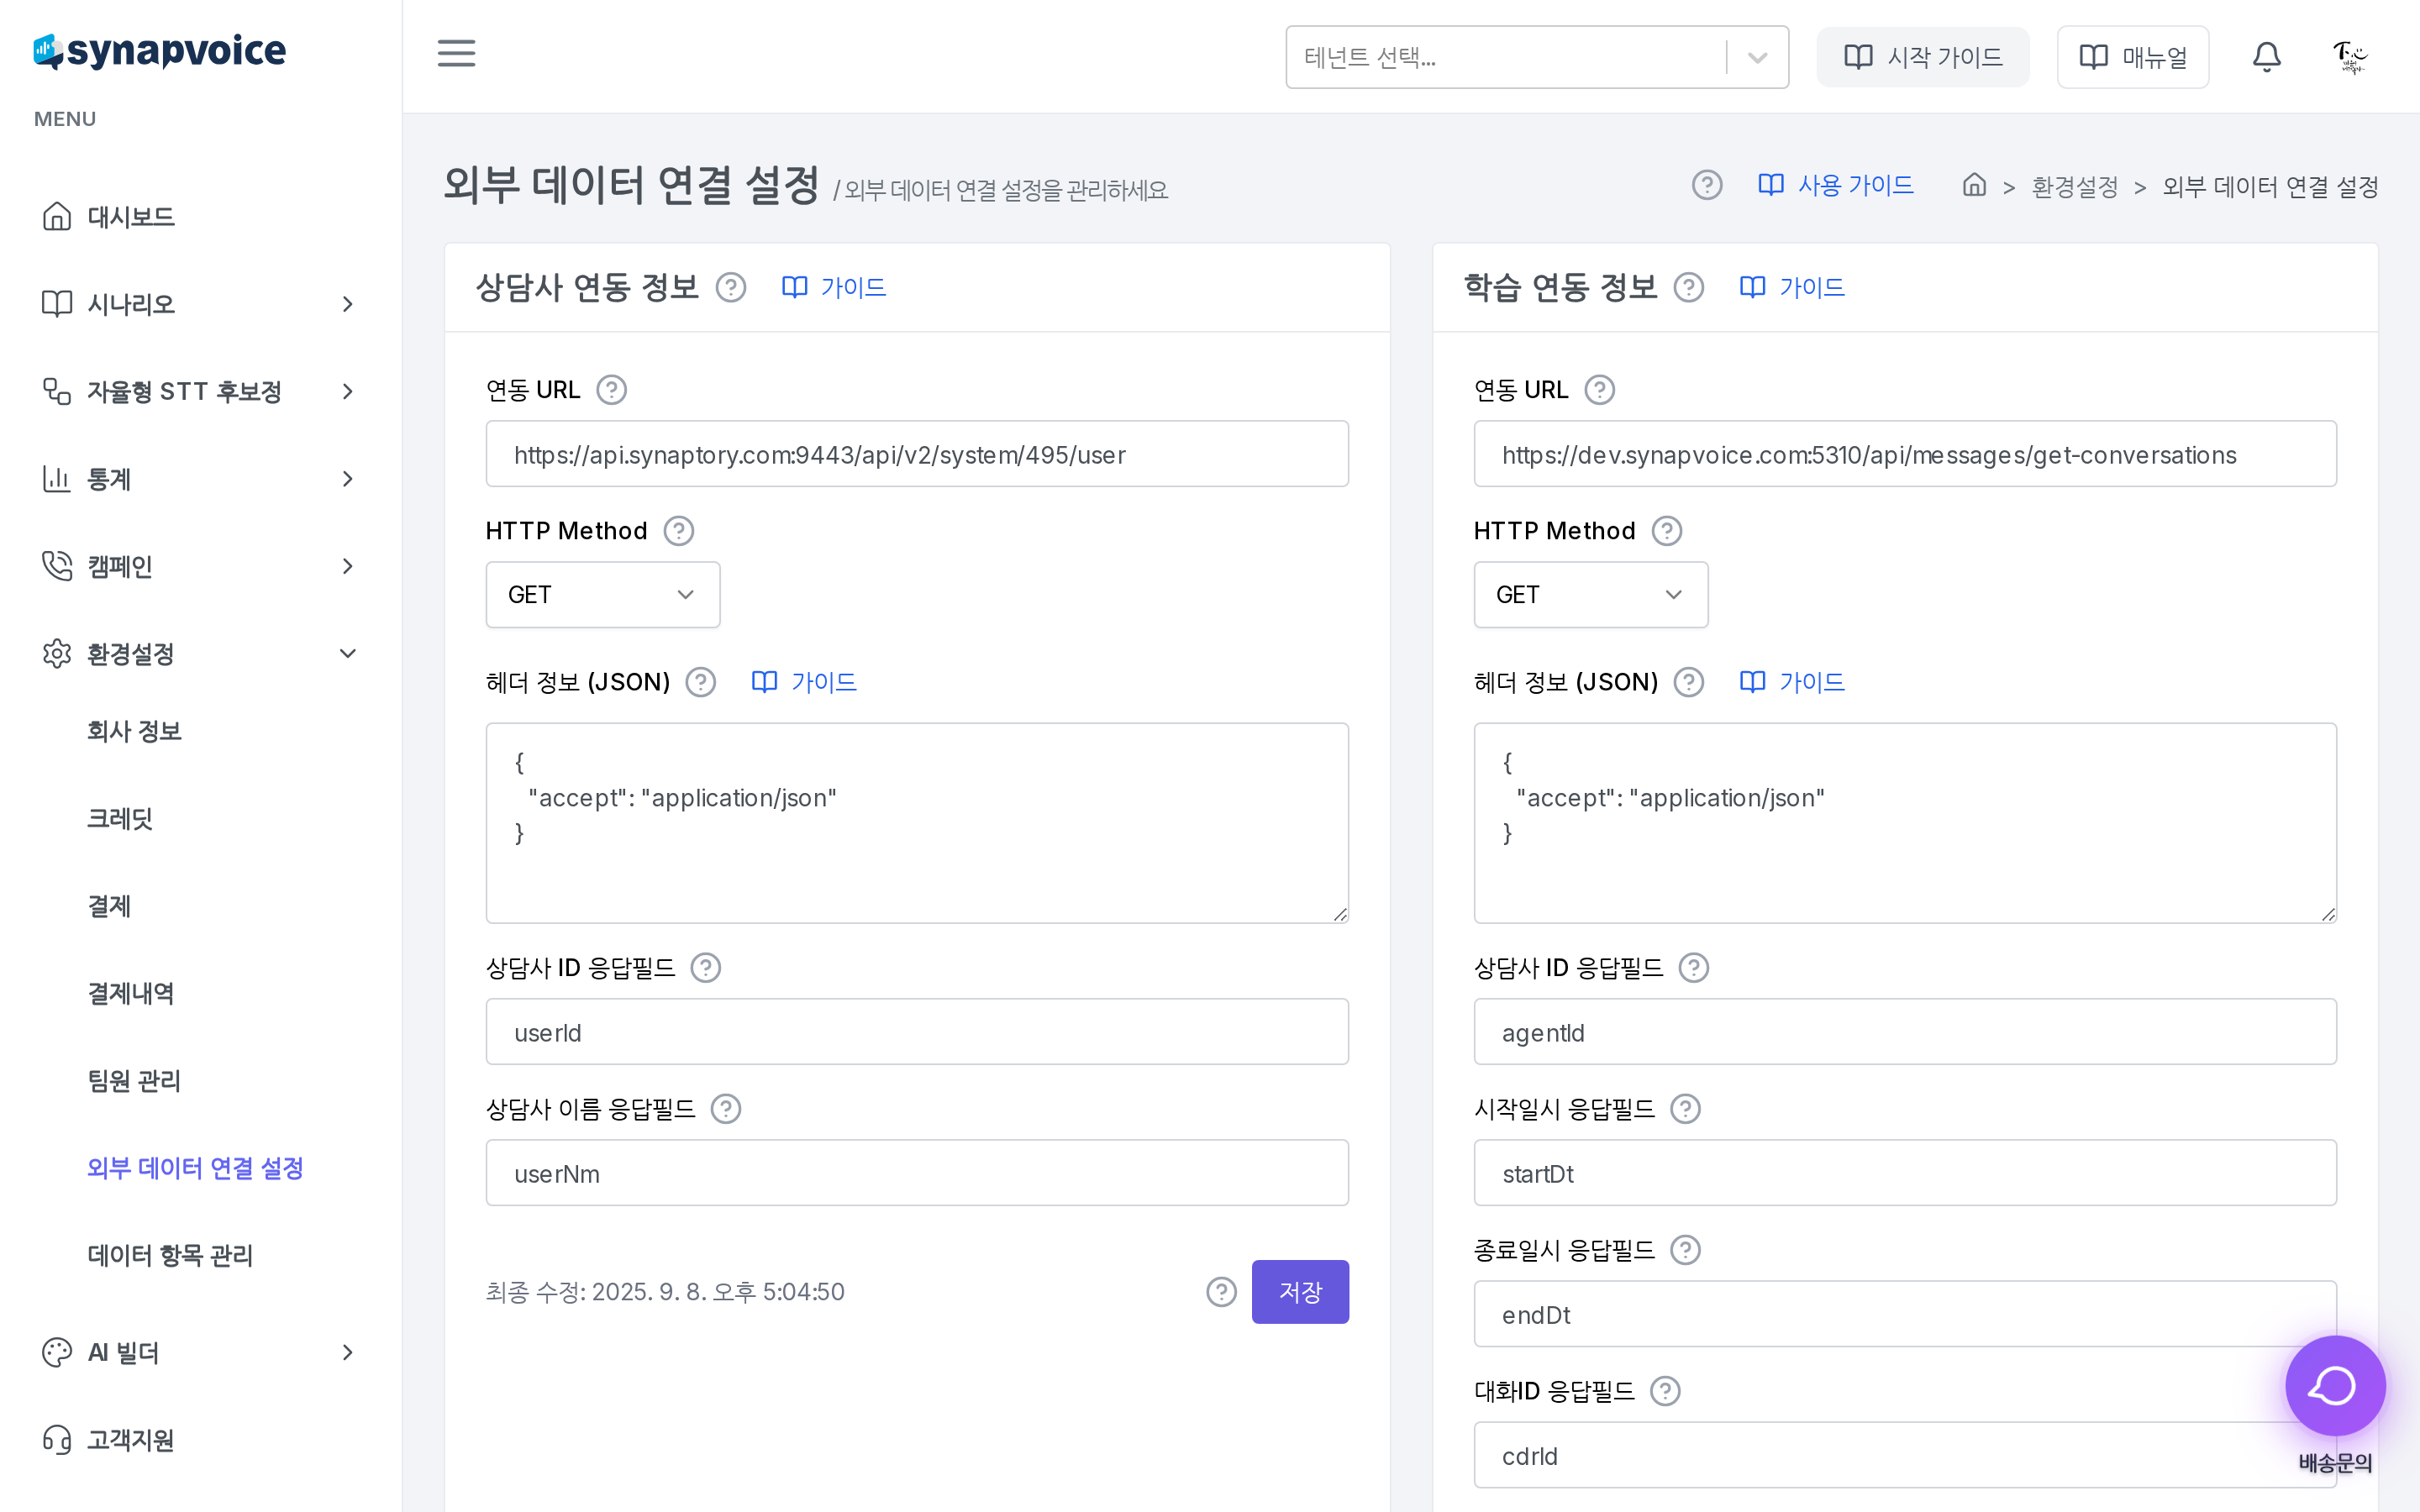Go to 데이터 항목 관리 submenu

click(170, 1256)
